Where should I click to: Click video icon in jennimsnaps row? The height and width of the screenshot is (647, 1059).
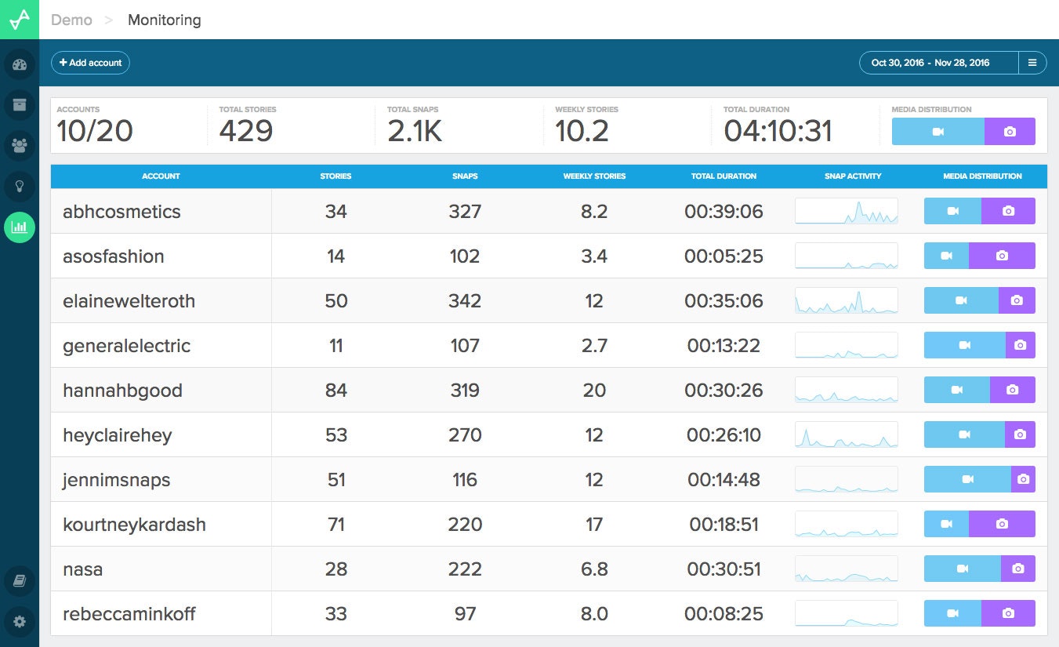coord(968,479)
